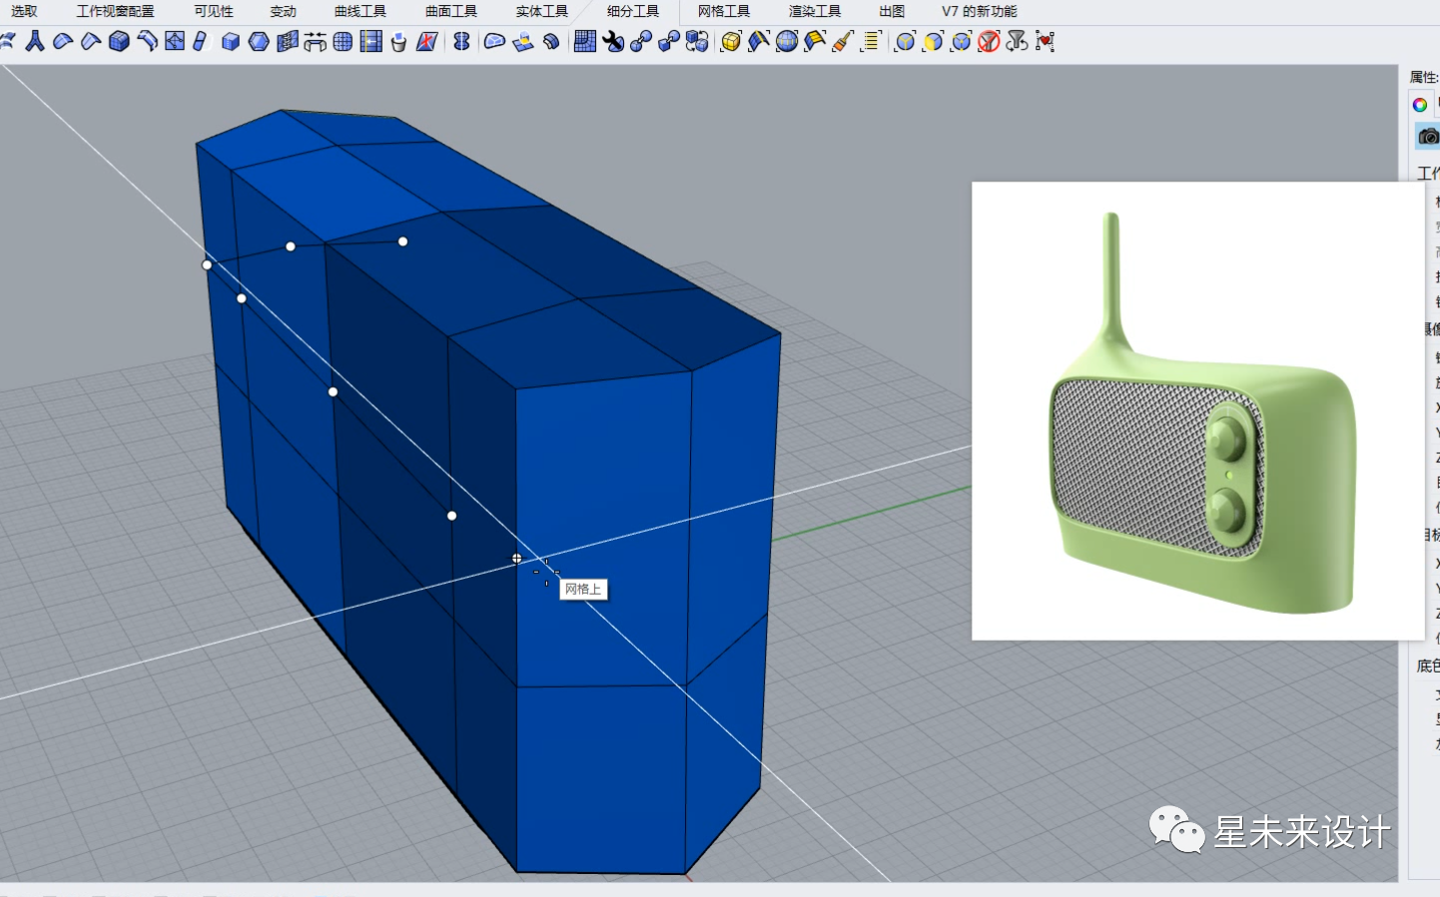Image resolution: width=1440 pixels, height=897 pixels.
Task: Open the 网格工具 tab
Action: pos(724,11)
